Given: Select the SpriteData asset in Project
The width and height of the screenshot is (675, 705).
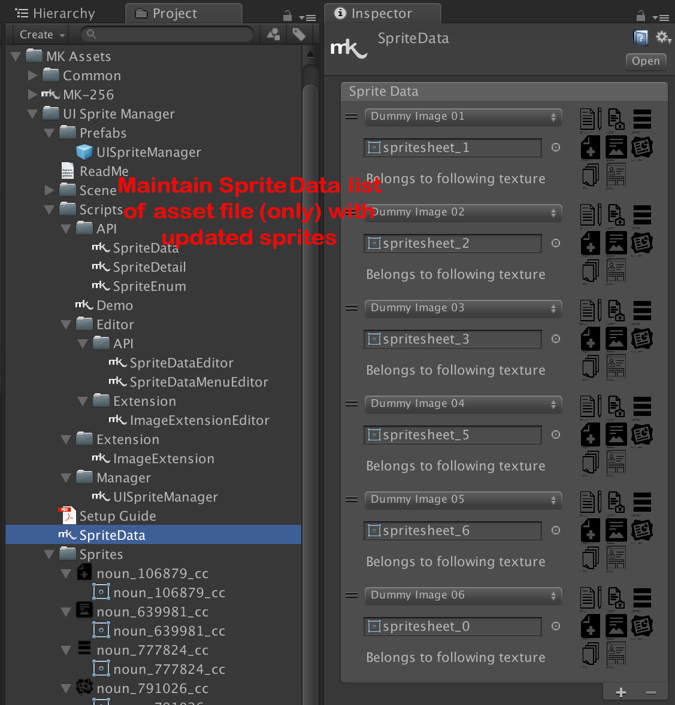Looking at the screenshot, I should [153, 535].
